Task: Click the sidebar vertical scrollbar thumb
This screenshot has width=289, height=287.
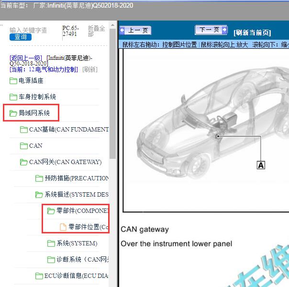Action: [x=112, y=93]
